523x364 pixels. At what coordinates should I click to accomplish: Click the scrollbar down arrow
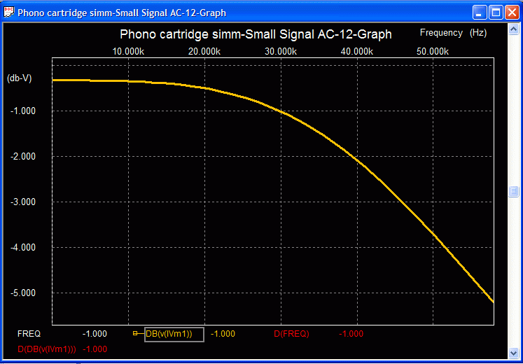click(514, 353)
